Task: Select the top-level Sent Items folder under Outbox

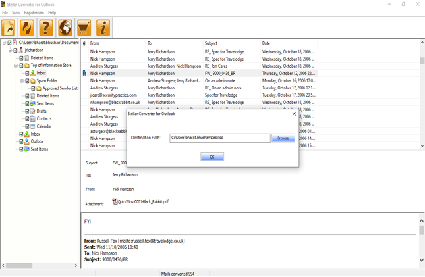Action: [x=39, y=149]
